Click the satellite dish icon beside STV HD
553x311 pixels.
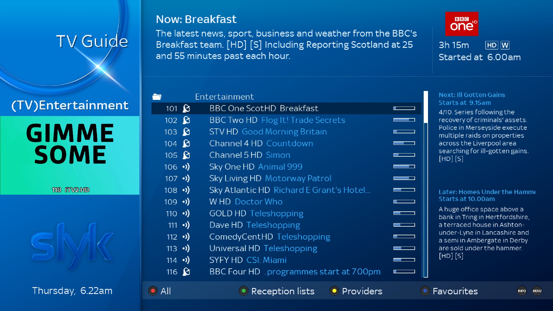(x=186, y=132)
